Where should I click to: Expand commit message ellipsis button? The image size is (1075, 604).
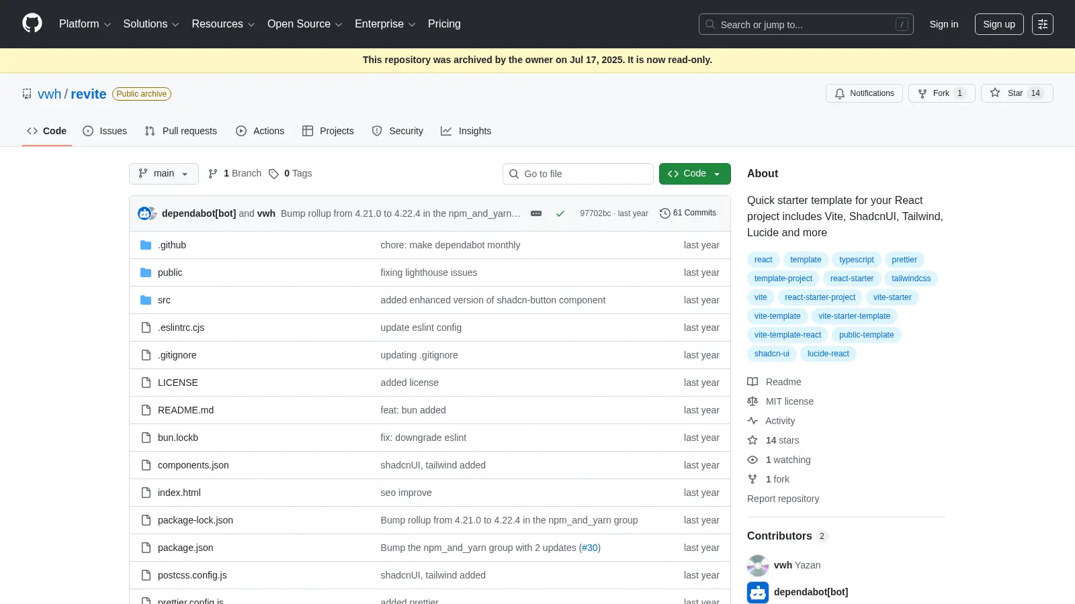(536, 213)
